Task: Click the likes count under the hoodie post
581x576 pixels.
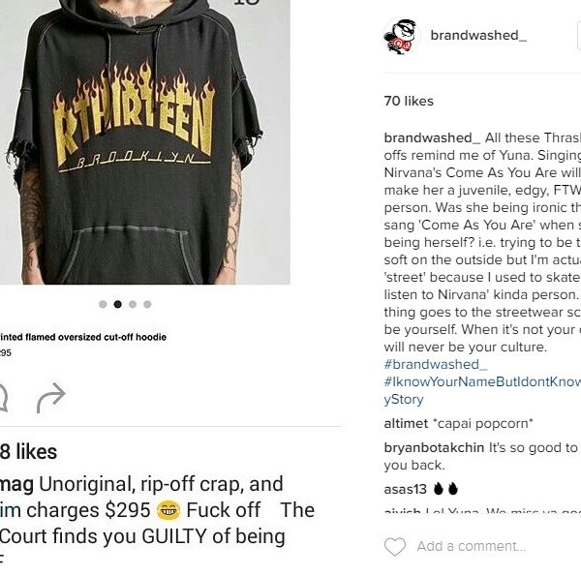Action: (x=28, y=452)
